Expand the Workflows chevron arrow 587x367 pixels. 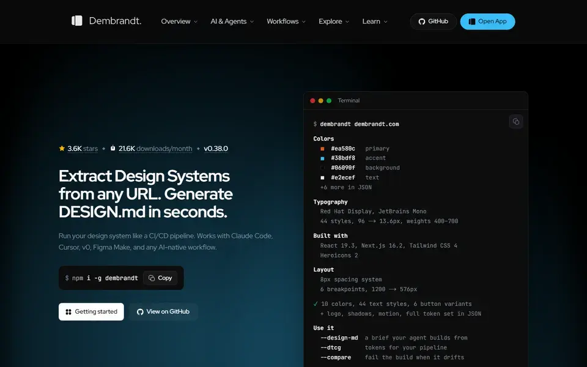pos(303,22)
